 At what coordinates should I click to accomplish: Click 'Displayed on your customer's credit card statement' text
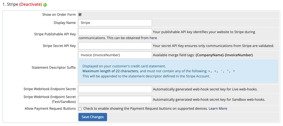124,66
